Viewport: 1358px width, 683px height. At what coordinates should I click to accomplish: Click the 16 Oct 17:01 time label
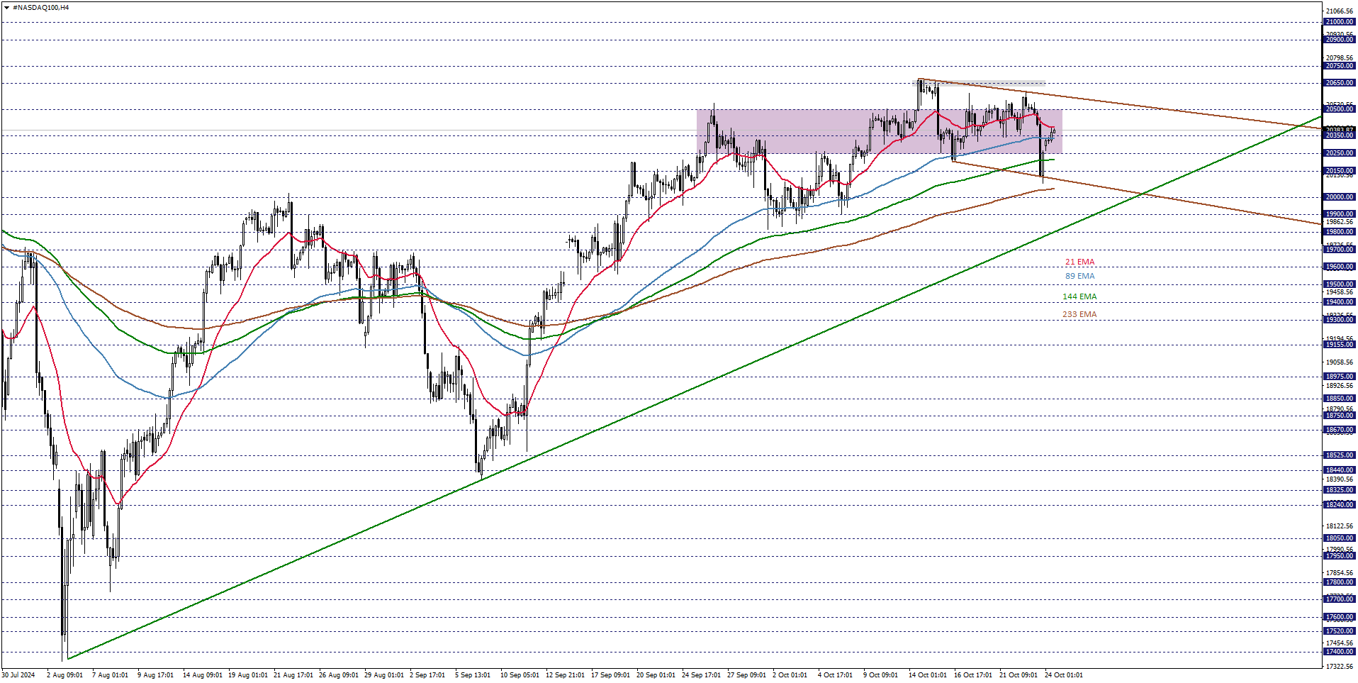tap(973, 675)
